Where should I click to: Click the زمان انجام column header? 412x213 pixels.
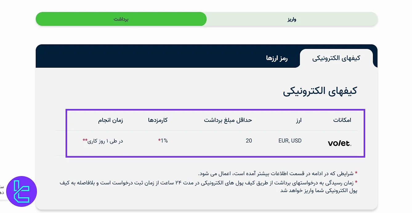(x=110, y=120)
